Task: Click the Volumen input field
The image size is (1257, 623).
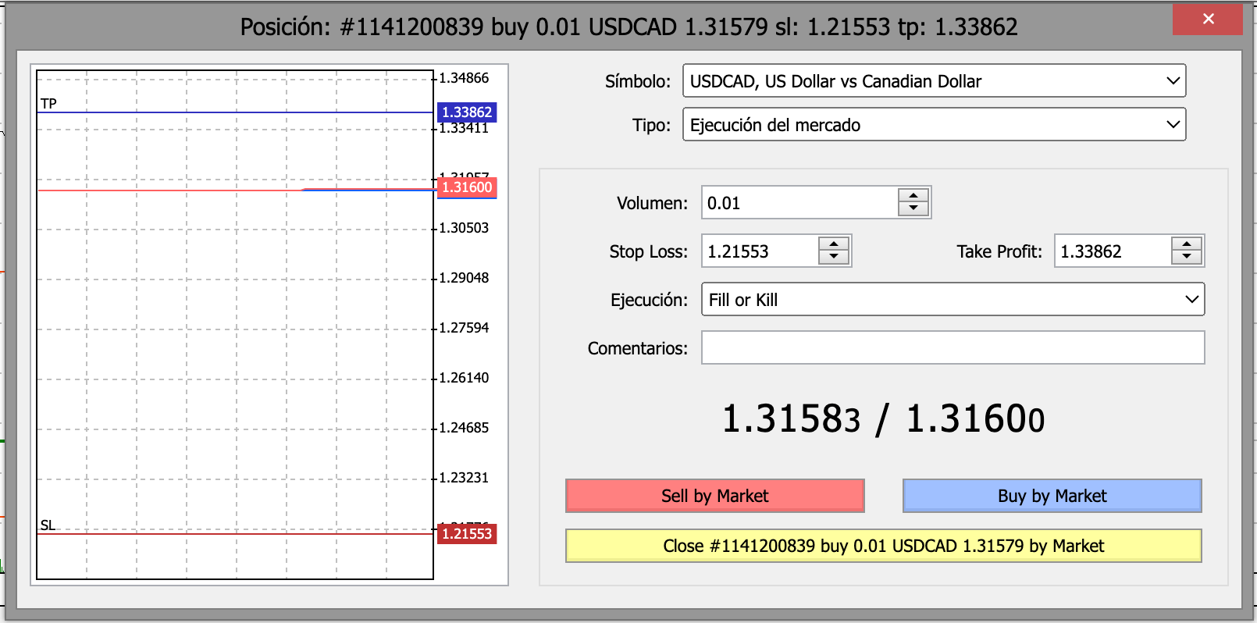Action: click(x=799, y=203)
